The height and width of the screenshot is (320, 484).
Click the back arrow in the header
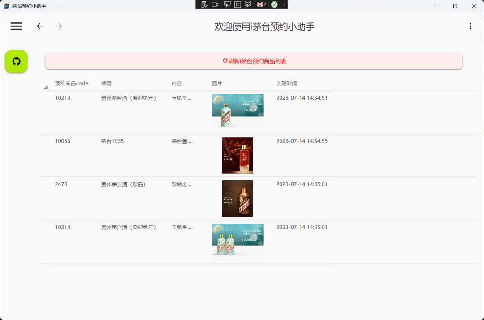[x=40, y=26]
